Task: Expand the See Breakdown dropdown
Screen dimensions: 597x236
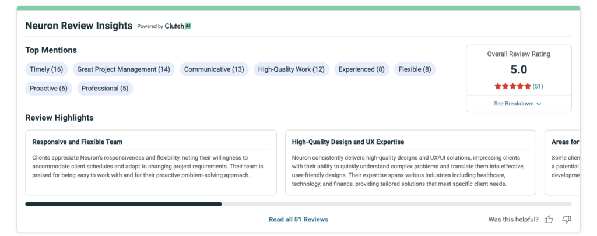Action: click(518, 104)
